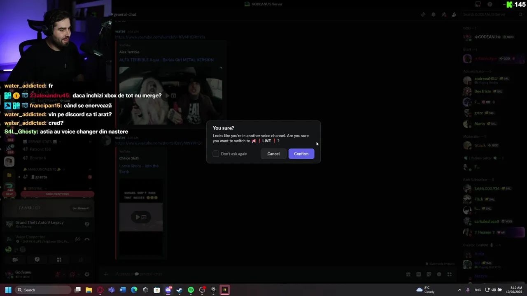Turn on camera in the voice panel
The height and width of the screenshot is (296, 527).
pyautogui.click(x=15, y=260)
